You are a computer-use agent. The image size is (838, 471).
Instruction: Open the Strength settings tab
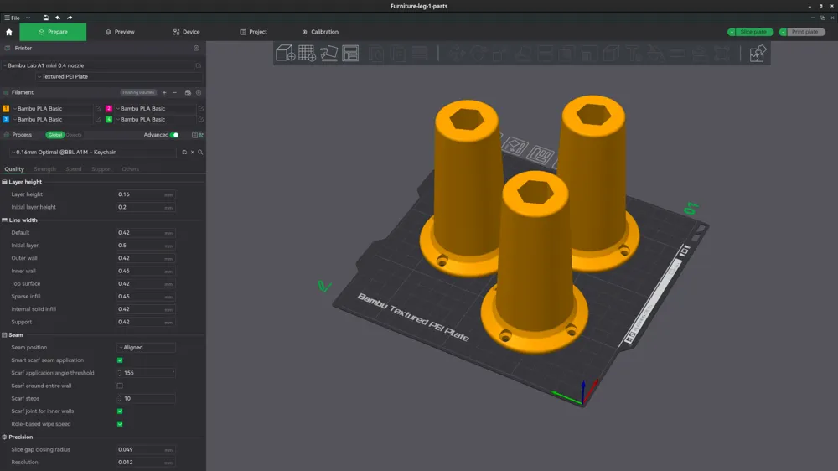tap(45, 169)
